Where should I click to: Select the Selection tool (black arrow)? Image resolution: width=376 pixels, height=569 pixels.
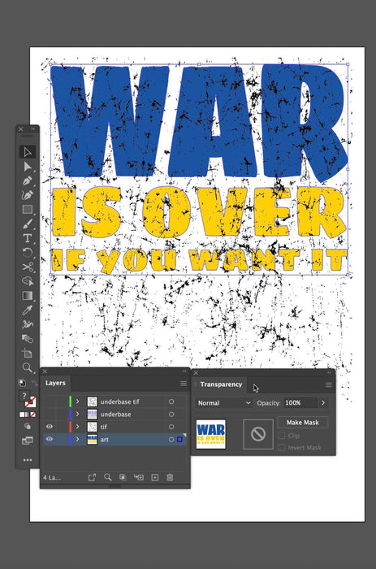point(27,152)
